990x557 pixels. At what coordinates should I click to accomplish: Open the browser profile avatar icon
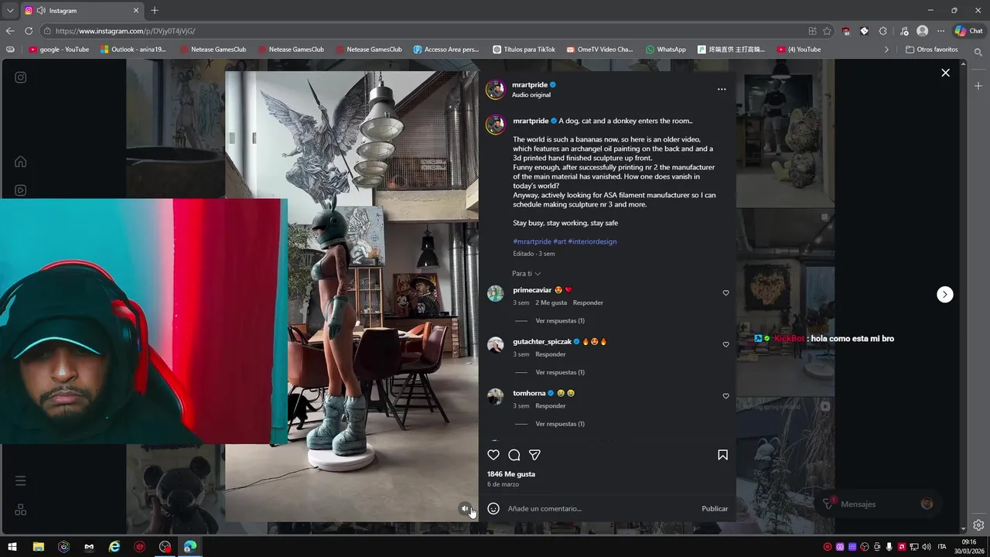[922, 31]
